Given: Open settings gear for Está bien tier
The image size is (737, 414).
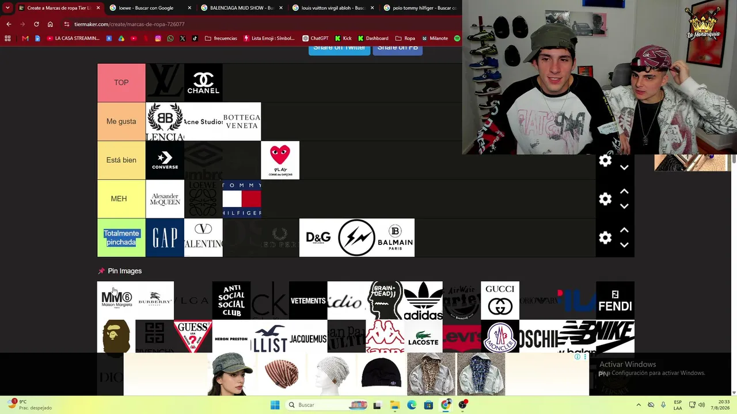Looking at the screenshot, I should coord(605,160).
